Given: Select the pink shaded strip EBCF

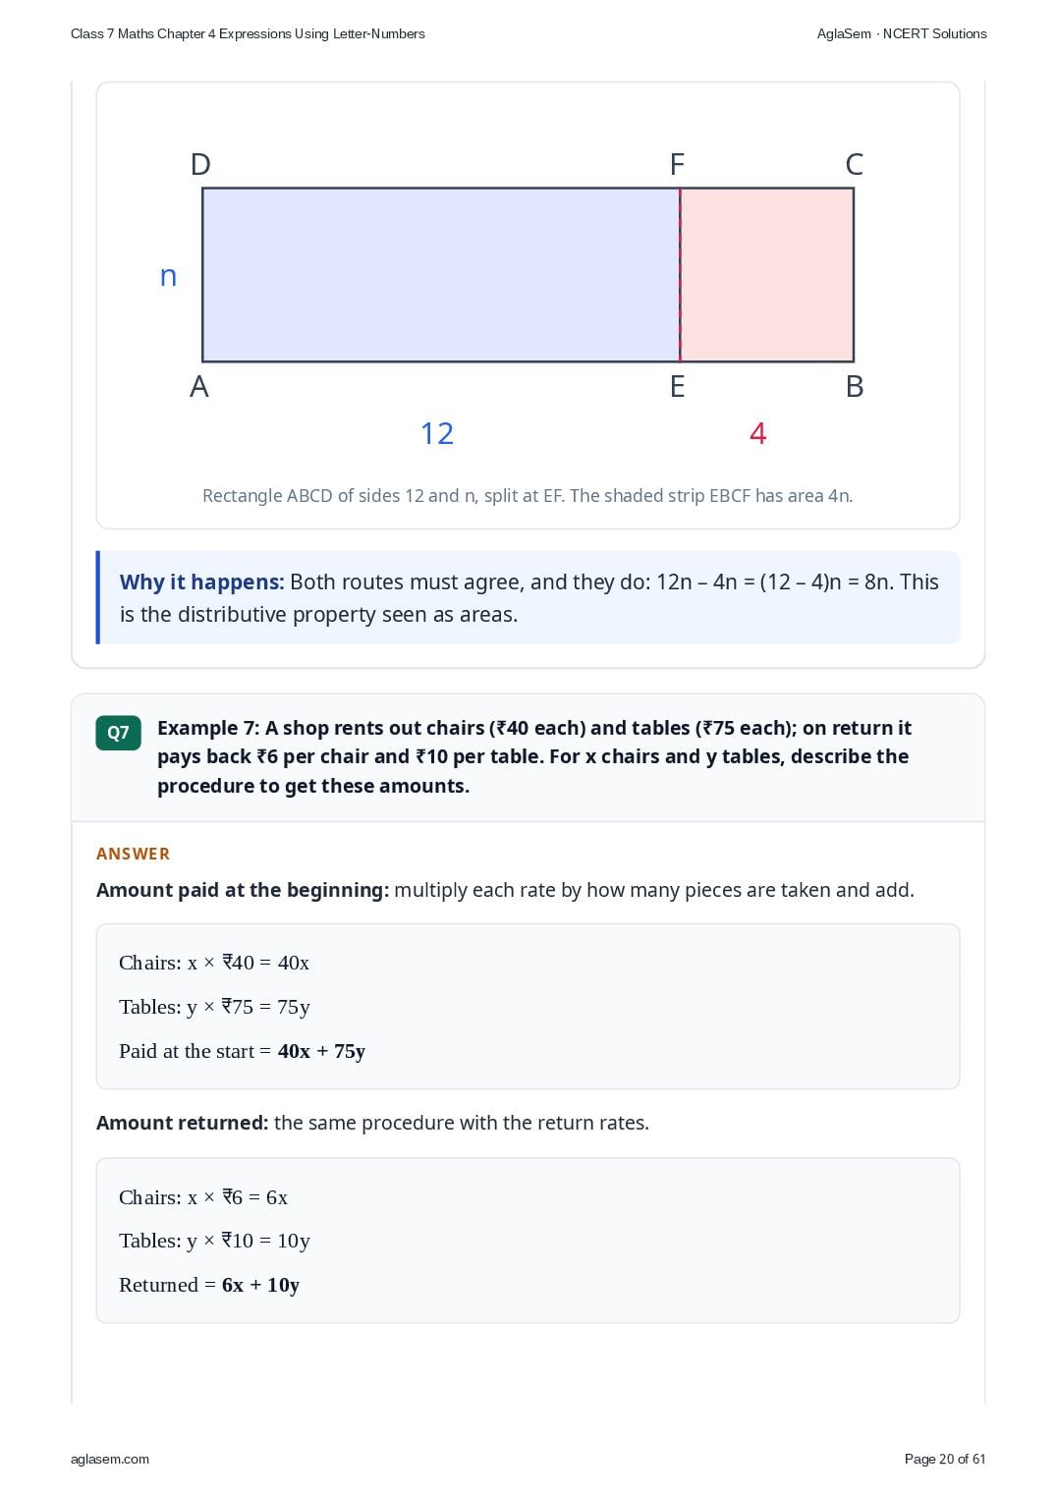Looking at the screenshot, I should click(x=767, y=275).
